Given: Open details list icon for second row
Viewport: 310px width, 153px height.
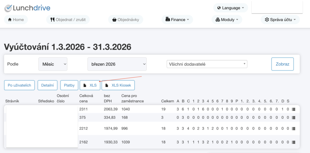Looking at the screenshot, I should [x=293, y=117].
